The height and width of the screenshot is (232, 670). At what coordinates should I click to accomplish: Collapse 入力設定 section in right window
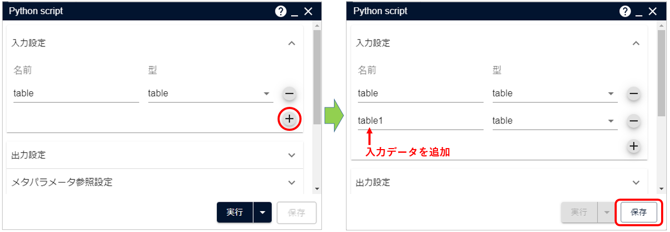pos(636,43)
